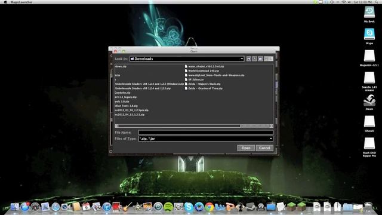Select the 2012_03_30_1.2.3pre.zip file
Image resolution: width=382 pixels, height=215 pixels.
click(131, 110)
